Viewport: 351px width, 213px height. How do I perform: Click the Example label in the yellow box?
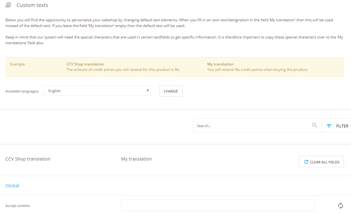pyautogui.click(x=17, y=64)
